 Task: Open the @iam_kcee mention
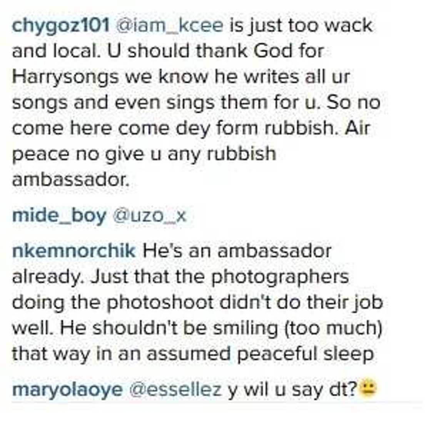click(x=169, y=26)
